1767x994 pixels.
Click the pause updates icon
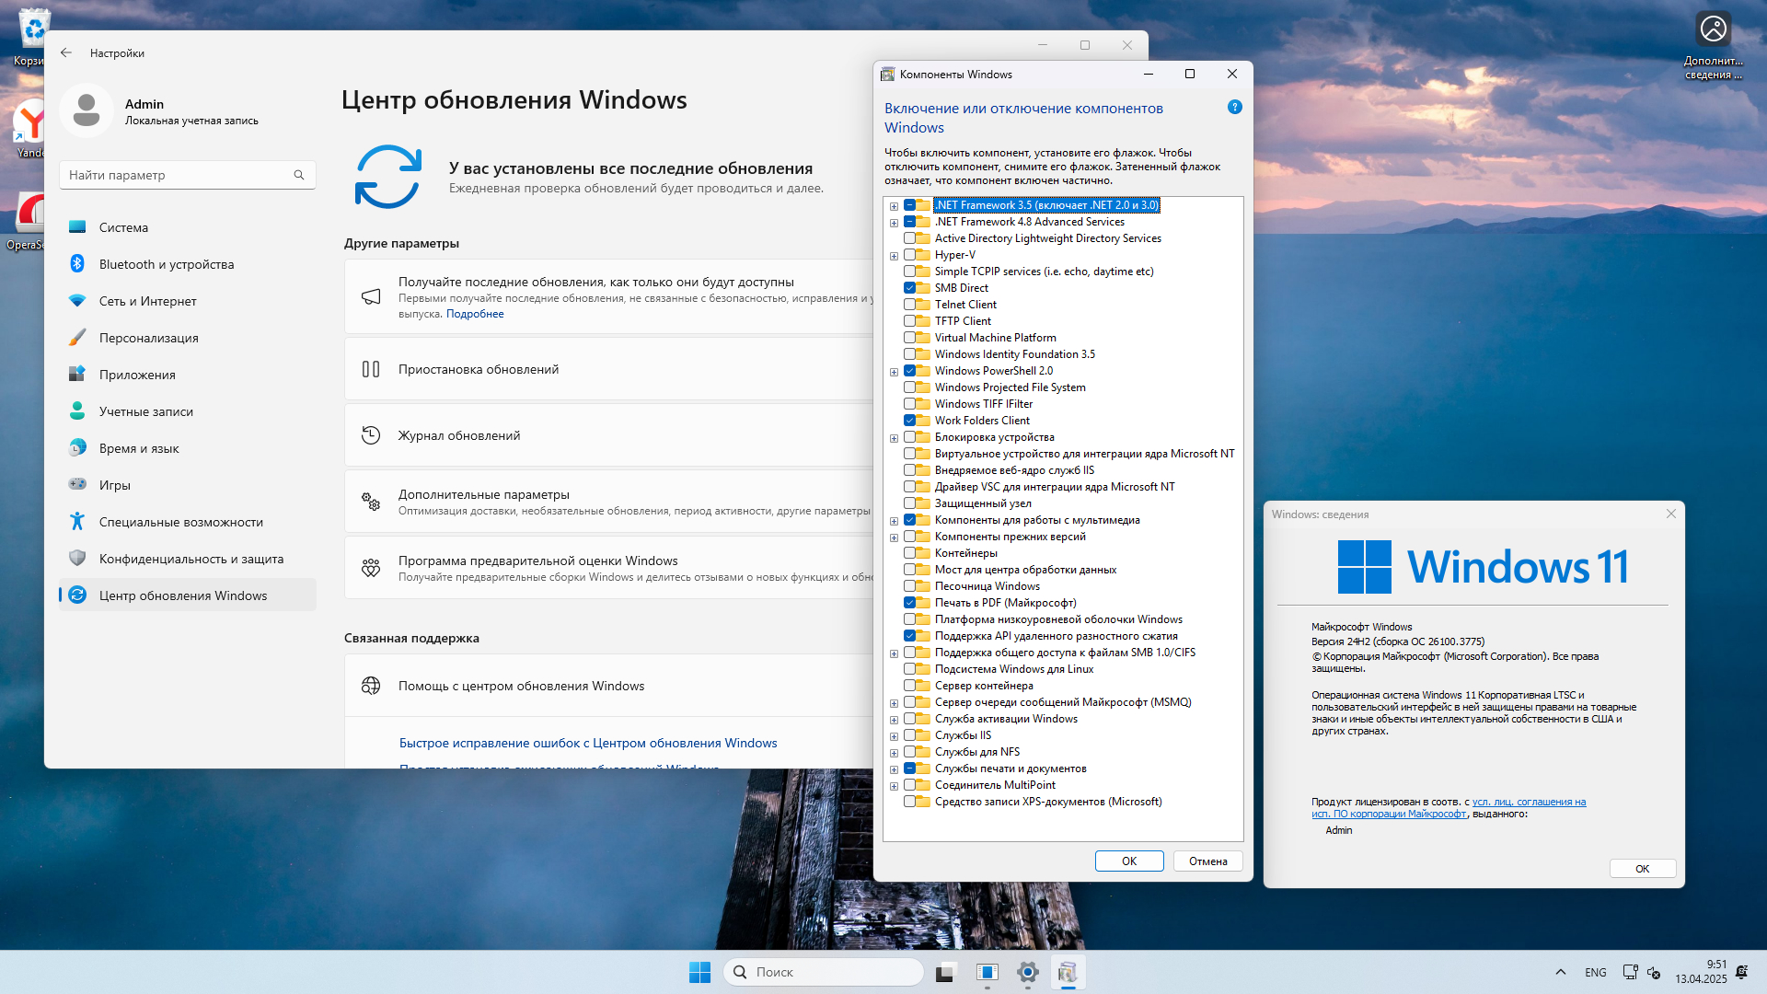pyautogui.click(x=371, y=369)
